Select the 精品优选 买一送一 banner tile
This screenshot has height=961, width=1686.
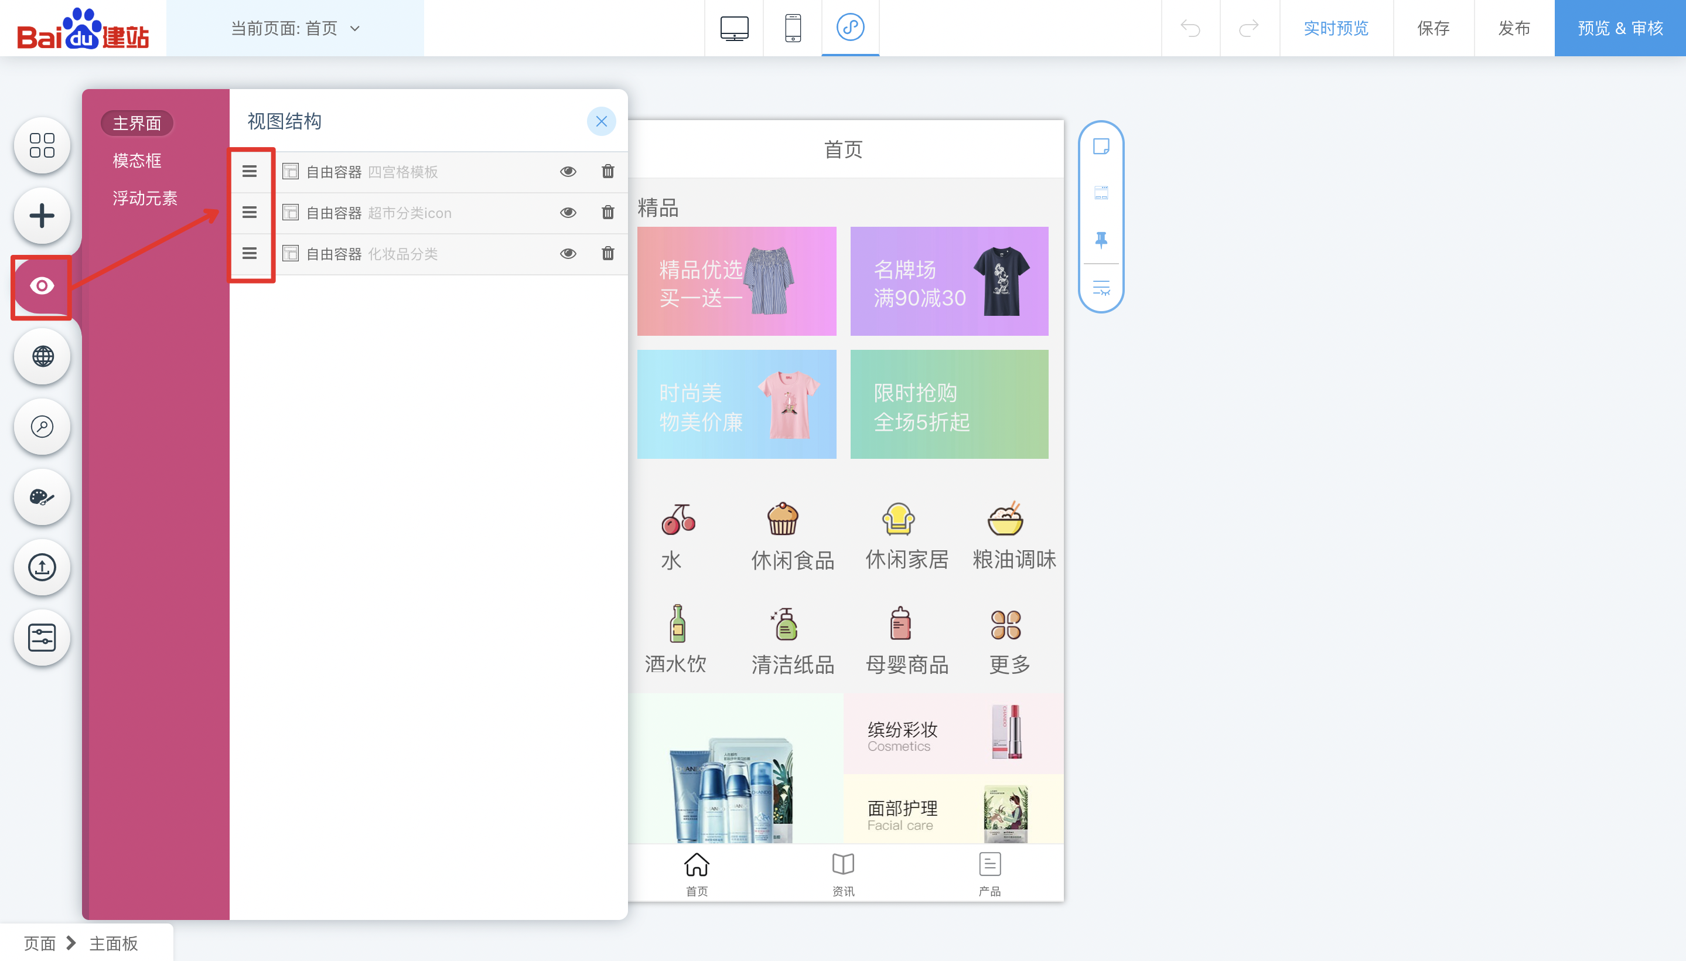[736, 281]
